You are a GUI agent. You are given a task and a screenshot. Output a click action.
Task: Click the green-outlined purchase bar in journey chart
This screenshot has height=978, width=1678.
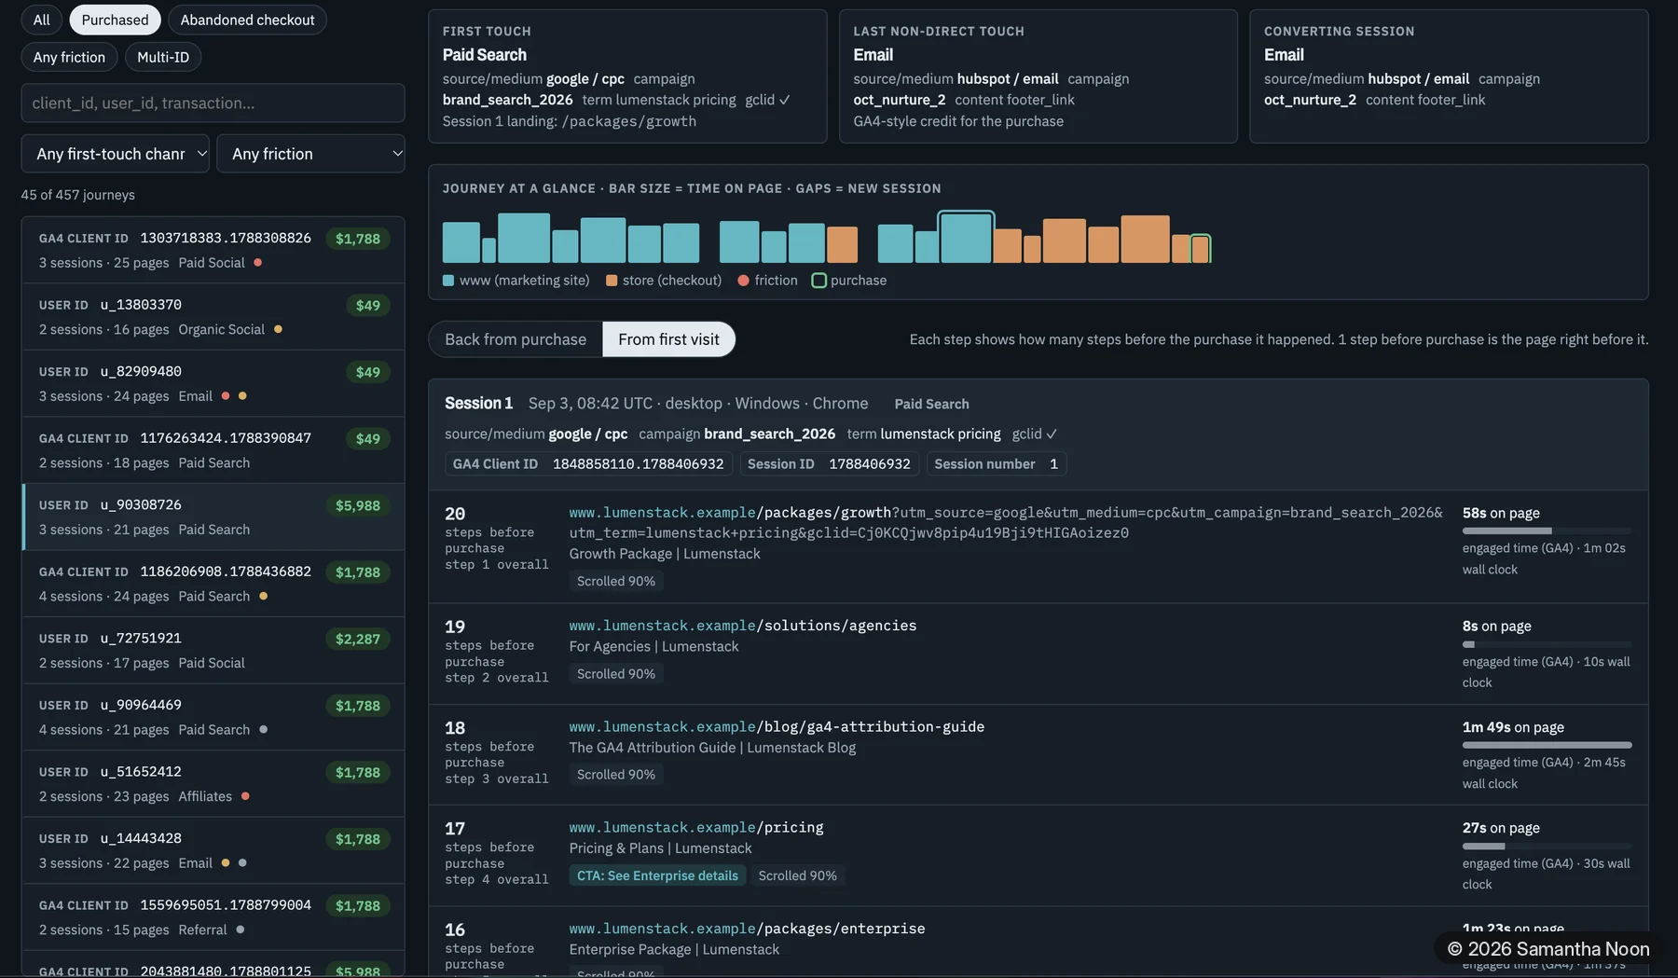1201,249
